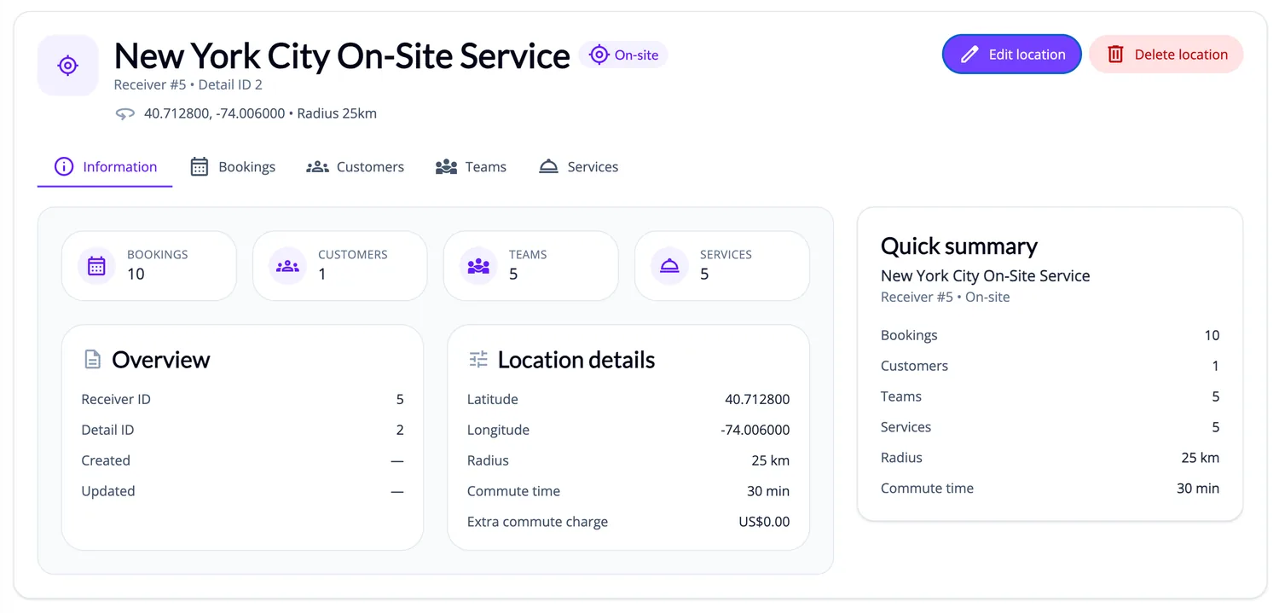Click the Quick summary heading
The width and height of the screenshot is (1279, 613).
(959, 246)
